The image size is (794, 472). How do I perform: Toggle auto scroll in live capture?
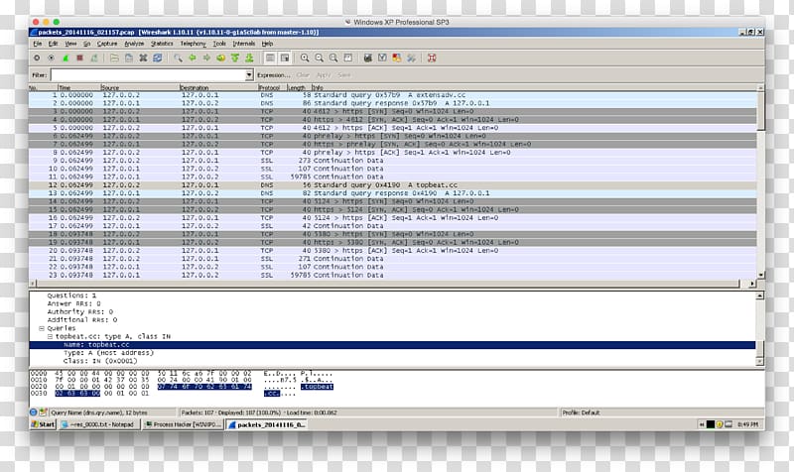pyautogui.click(x=285, y=59)
